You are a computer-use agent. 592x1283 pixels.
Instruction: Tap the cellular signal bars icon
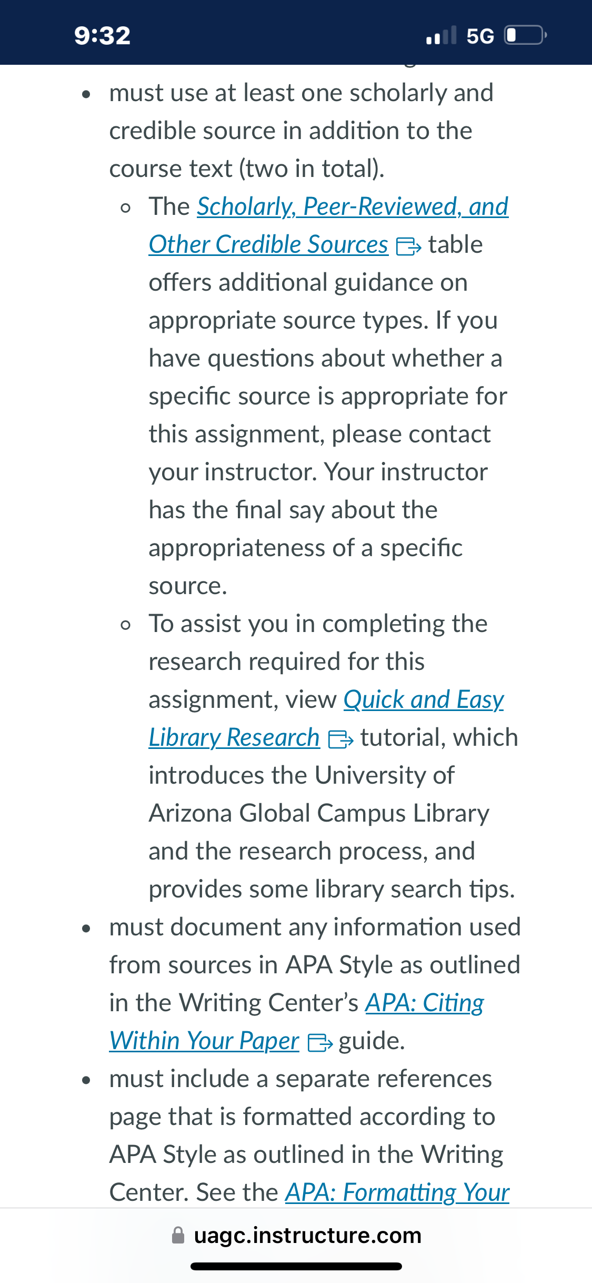pos(441,35)
